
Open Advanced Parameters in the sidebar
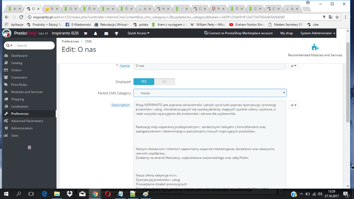coord(27,121)
